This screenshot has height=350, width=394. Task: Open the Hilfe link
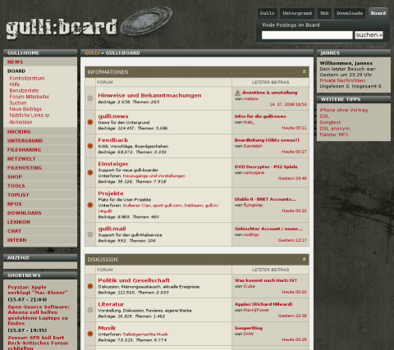[15, 84]
